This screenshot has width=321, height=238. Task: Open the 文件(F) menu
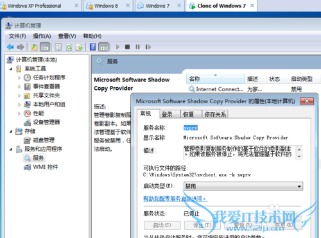click(x=17, y=36)
